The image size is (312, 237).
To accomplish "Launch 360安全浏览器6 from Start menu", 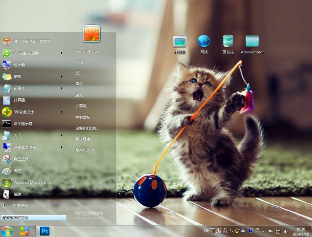I will [x=33, y=53].
